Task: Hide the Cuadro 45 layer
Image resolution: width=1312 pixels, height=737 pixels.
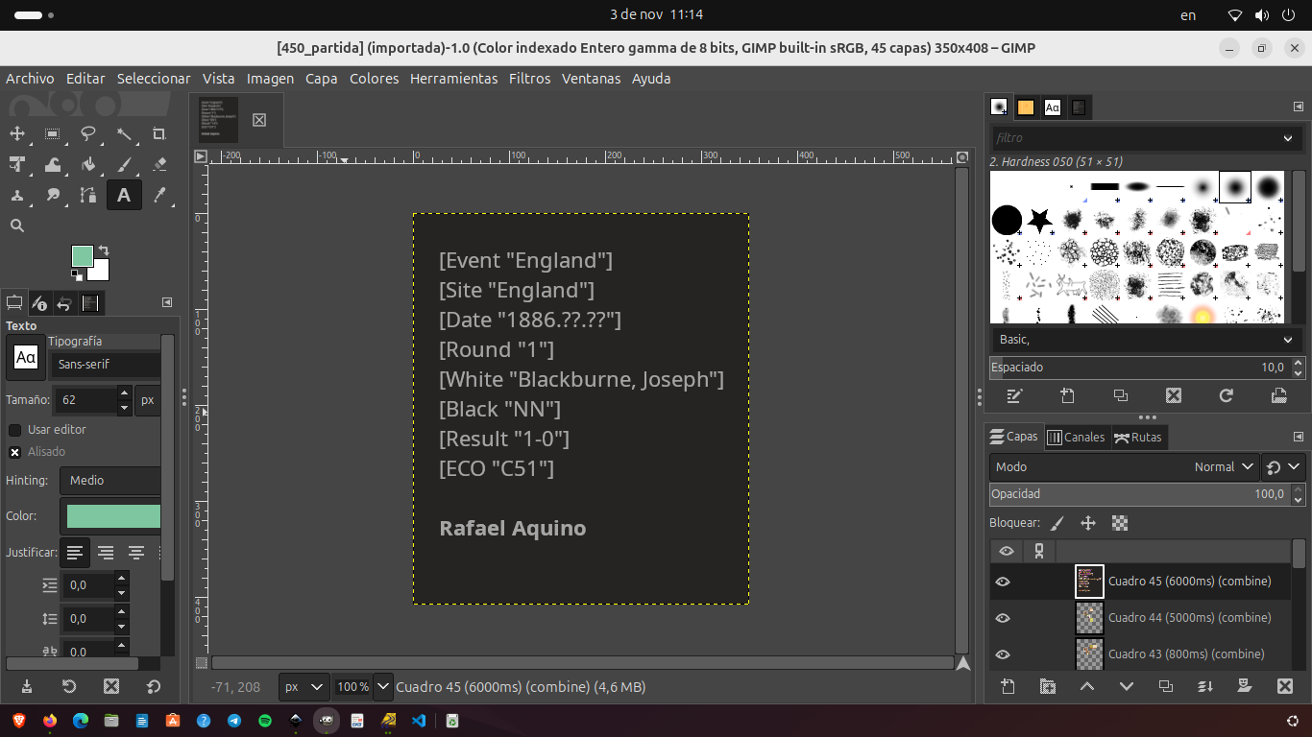Action: click(1003, 582)
